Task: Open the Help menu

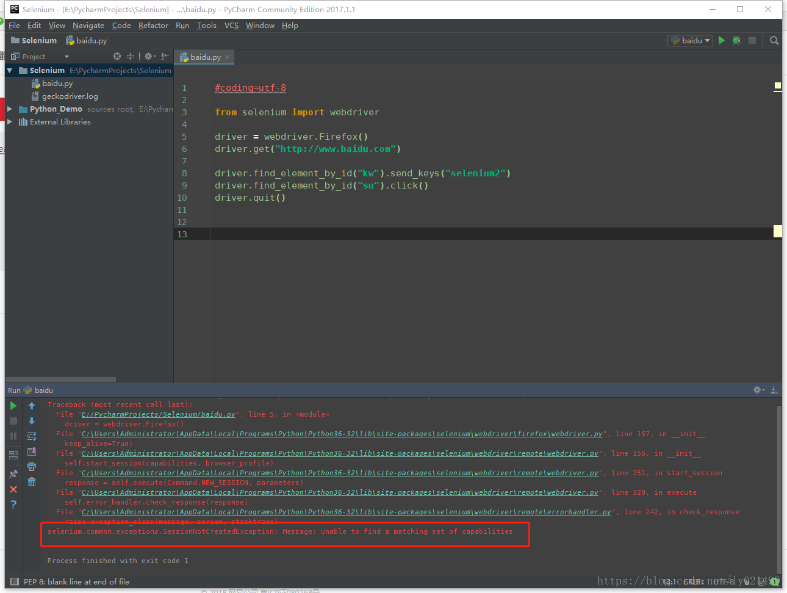Action: pos(290,26)
